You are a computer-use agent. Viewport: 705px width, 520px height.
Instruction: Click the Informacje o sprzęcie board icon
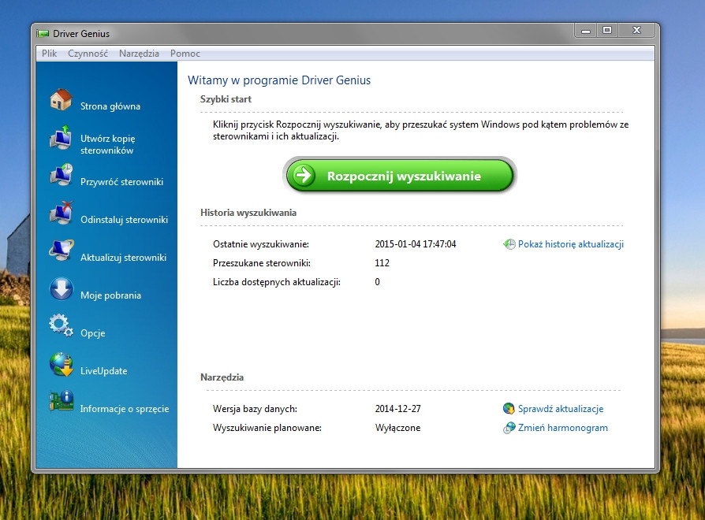[62, 401]
